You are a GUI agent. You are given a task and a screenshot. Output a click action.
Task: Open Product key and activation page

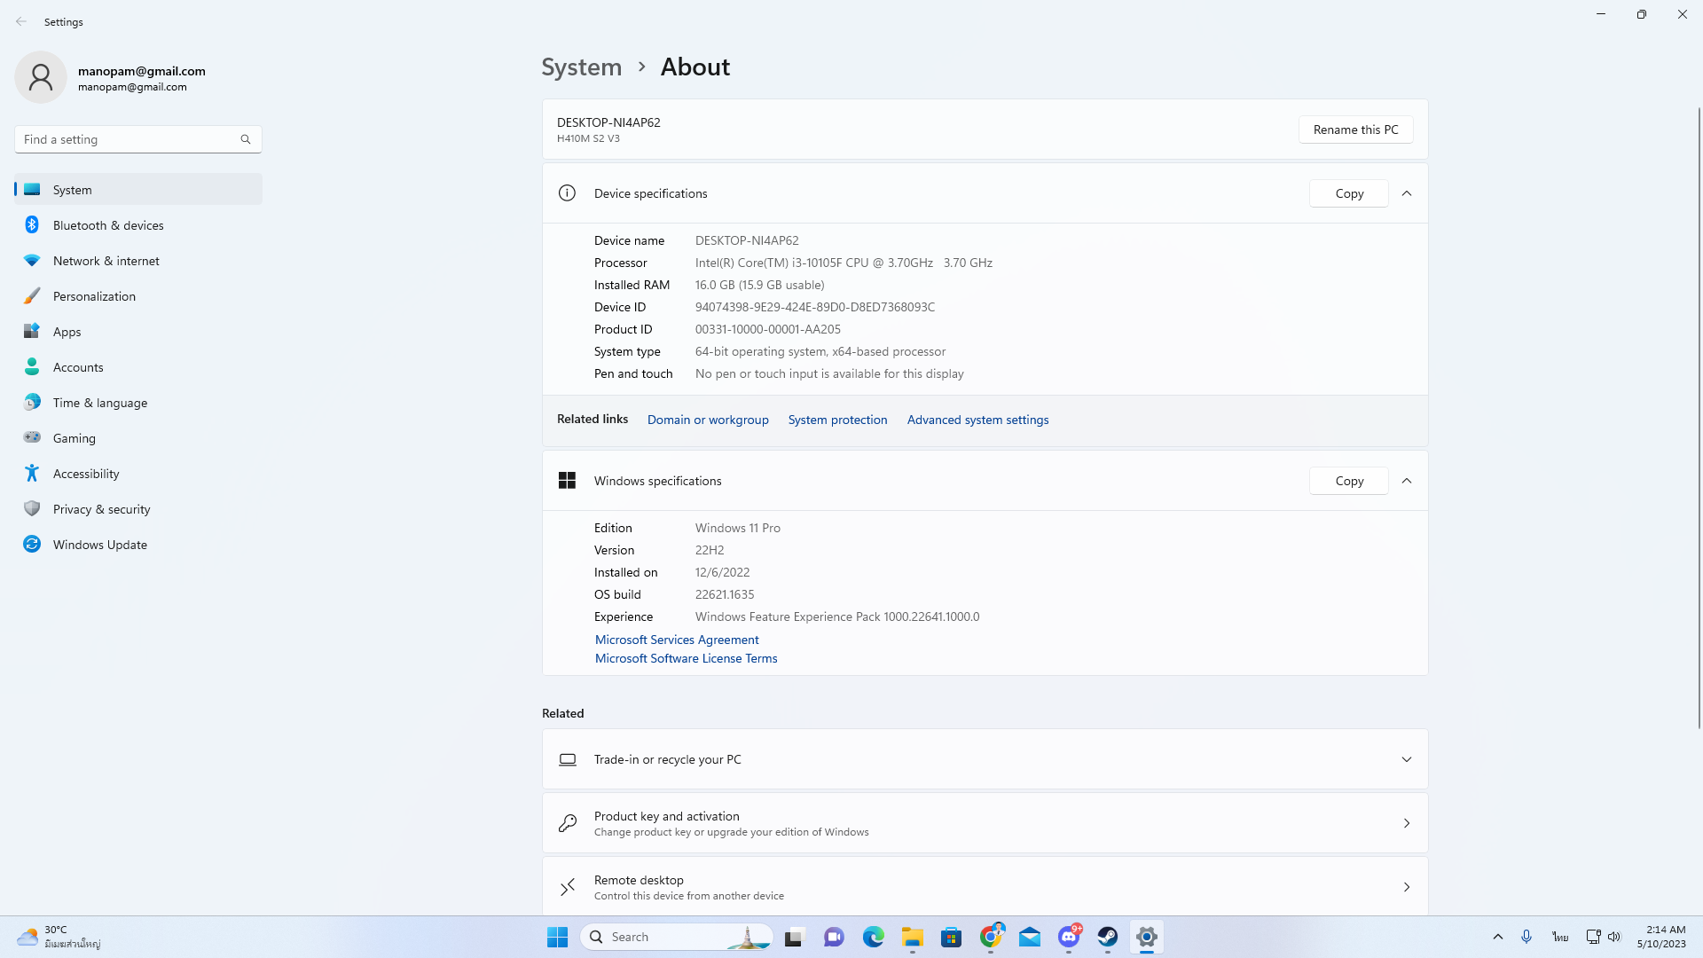(985, 823)
